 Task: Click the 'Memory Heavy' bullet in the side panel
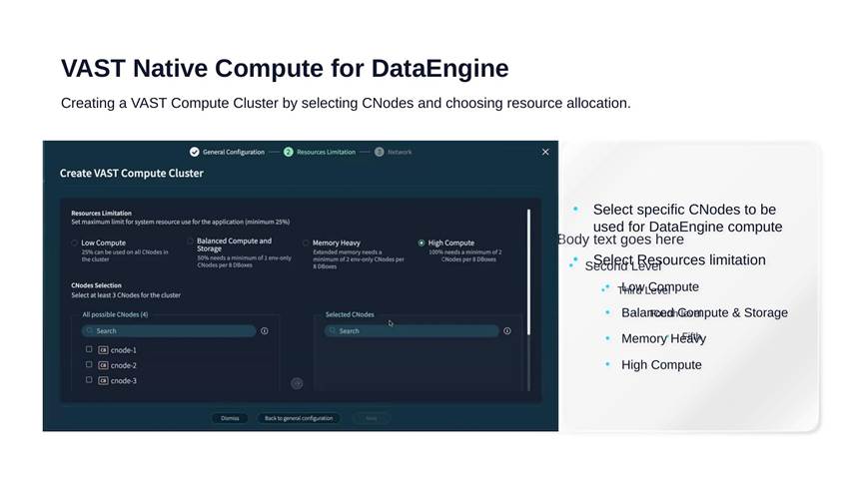tap(663, 338)
